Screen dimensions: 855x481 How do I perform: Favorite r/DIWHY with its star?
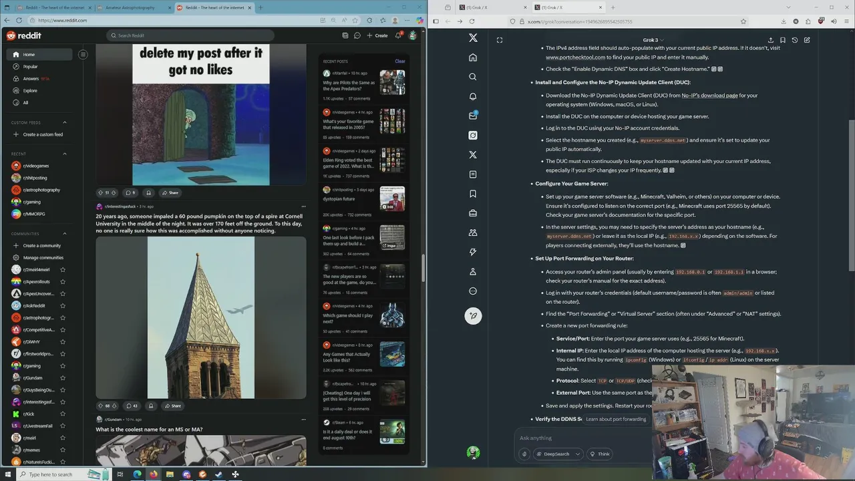(x=63, y=341)
